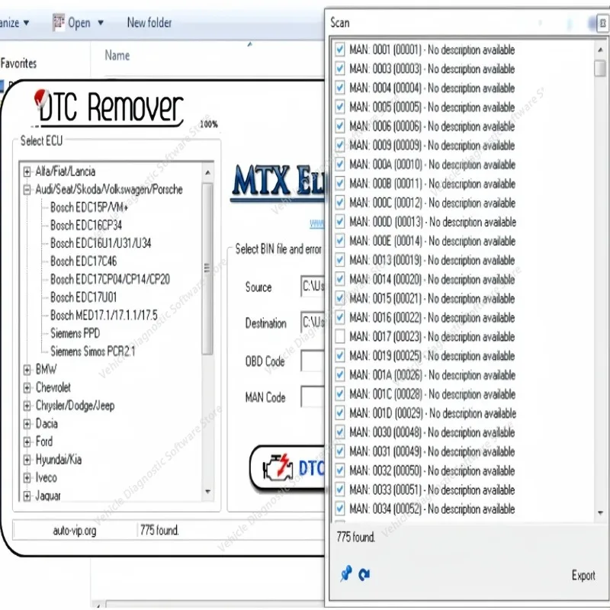The image size is (610, 610).
Task: Click the rescan refresh icon near Export
Action: pos(364,573)
